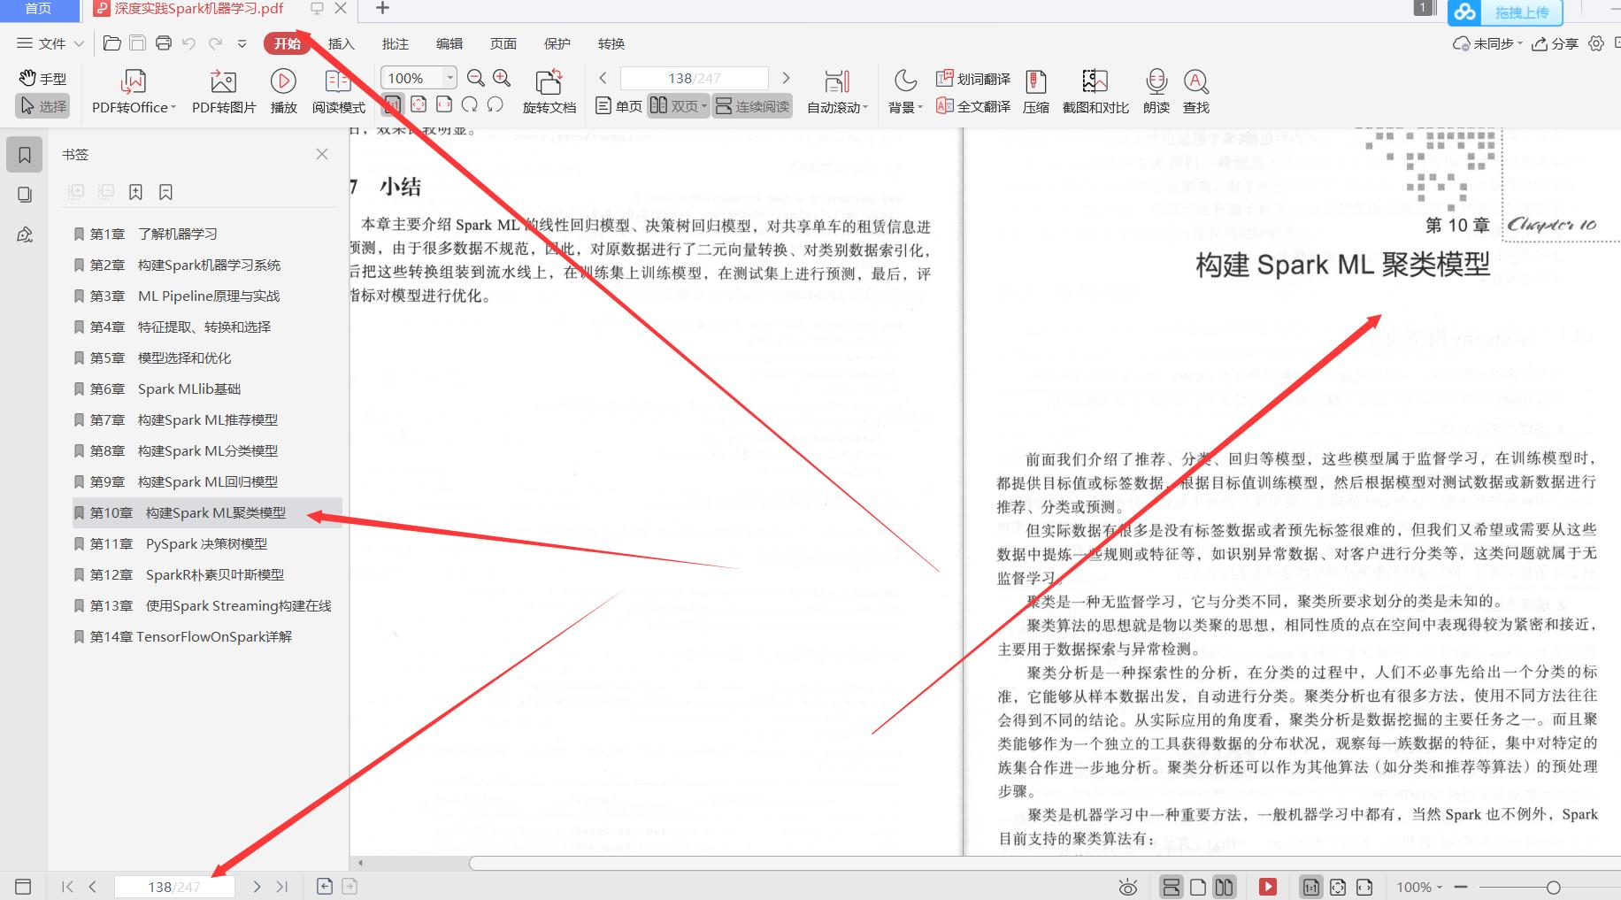
Task: Show the bookmarks sidebar panel
Action: coord(25,155)
